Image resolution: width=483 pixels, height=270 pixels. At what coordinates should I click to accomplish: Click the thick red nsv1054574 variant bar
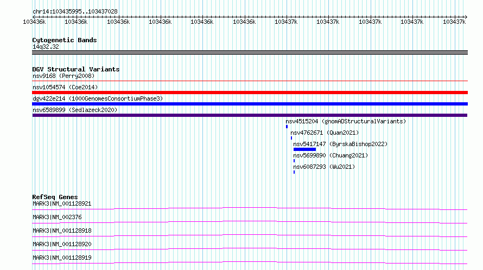(250, 93)
